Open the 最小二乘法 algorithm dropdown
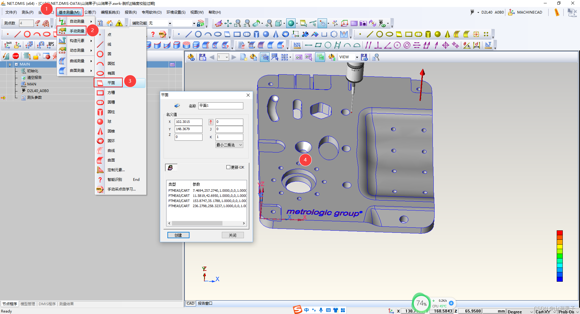The image size is (580, 314). point(241,145)
